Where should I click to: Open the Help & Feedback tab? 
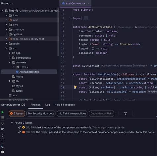click(x=65, y=105)
